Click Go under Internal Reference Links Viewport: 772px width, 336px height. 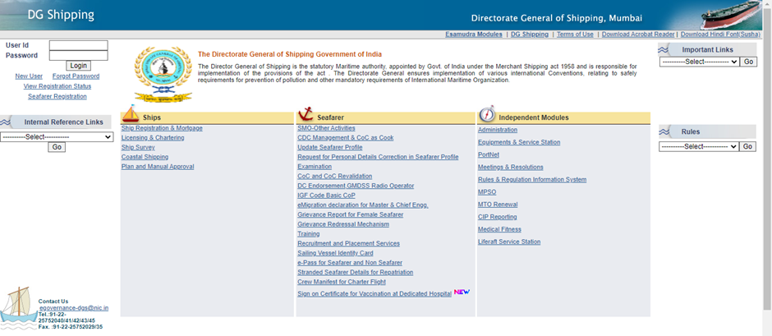point(57,147)
